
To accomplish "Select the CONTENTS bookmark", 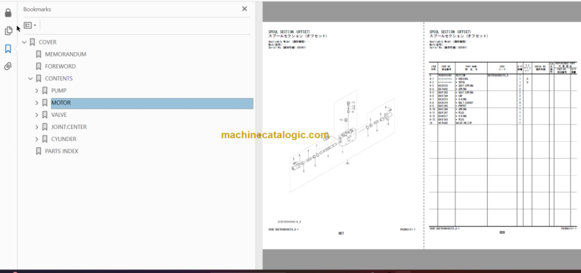I will coord(59,78).
